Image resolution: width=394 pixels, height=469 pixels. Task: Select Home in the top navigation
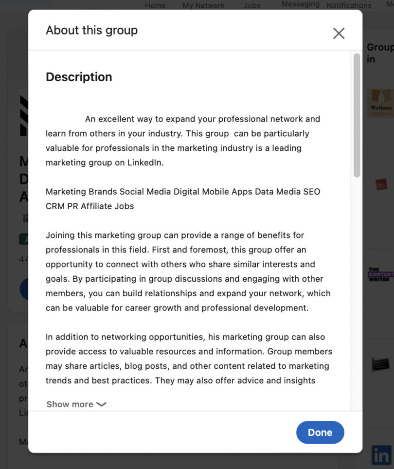click(x=155, y=5)
